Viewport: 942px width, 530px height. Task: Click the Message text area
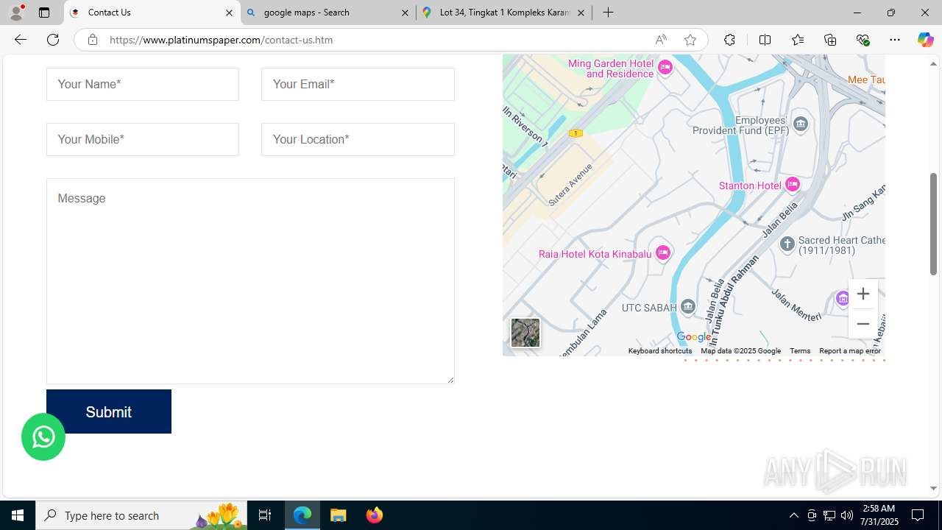250,281
